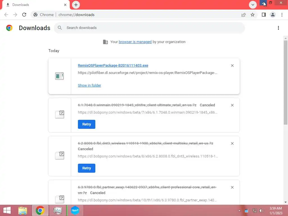Click the Today date heading

click(54, 51)
